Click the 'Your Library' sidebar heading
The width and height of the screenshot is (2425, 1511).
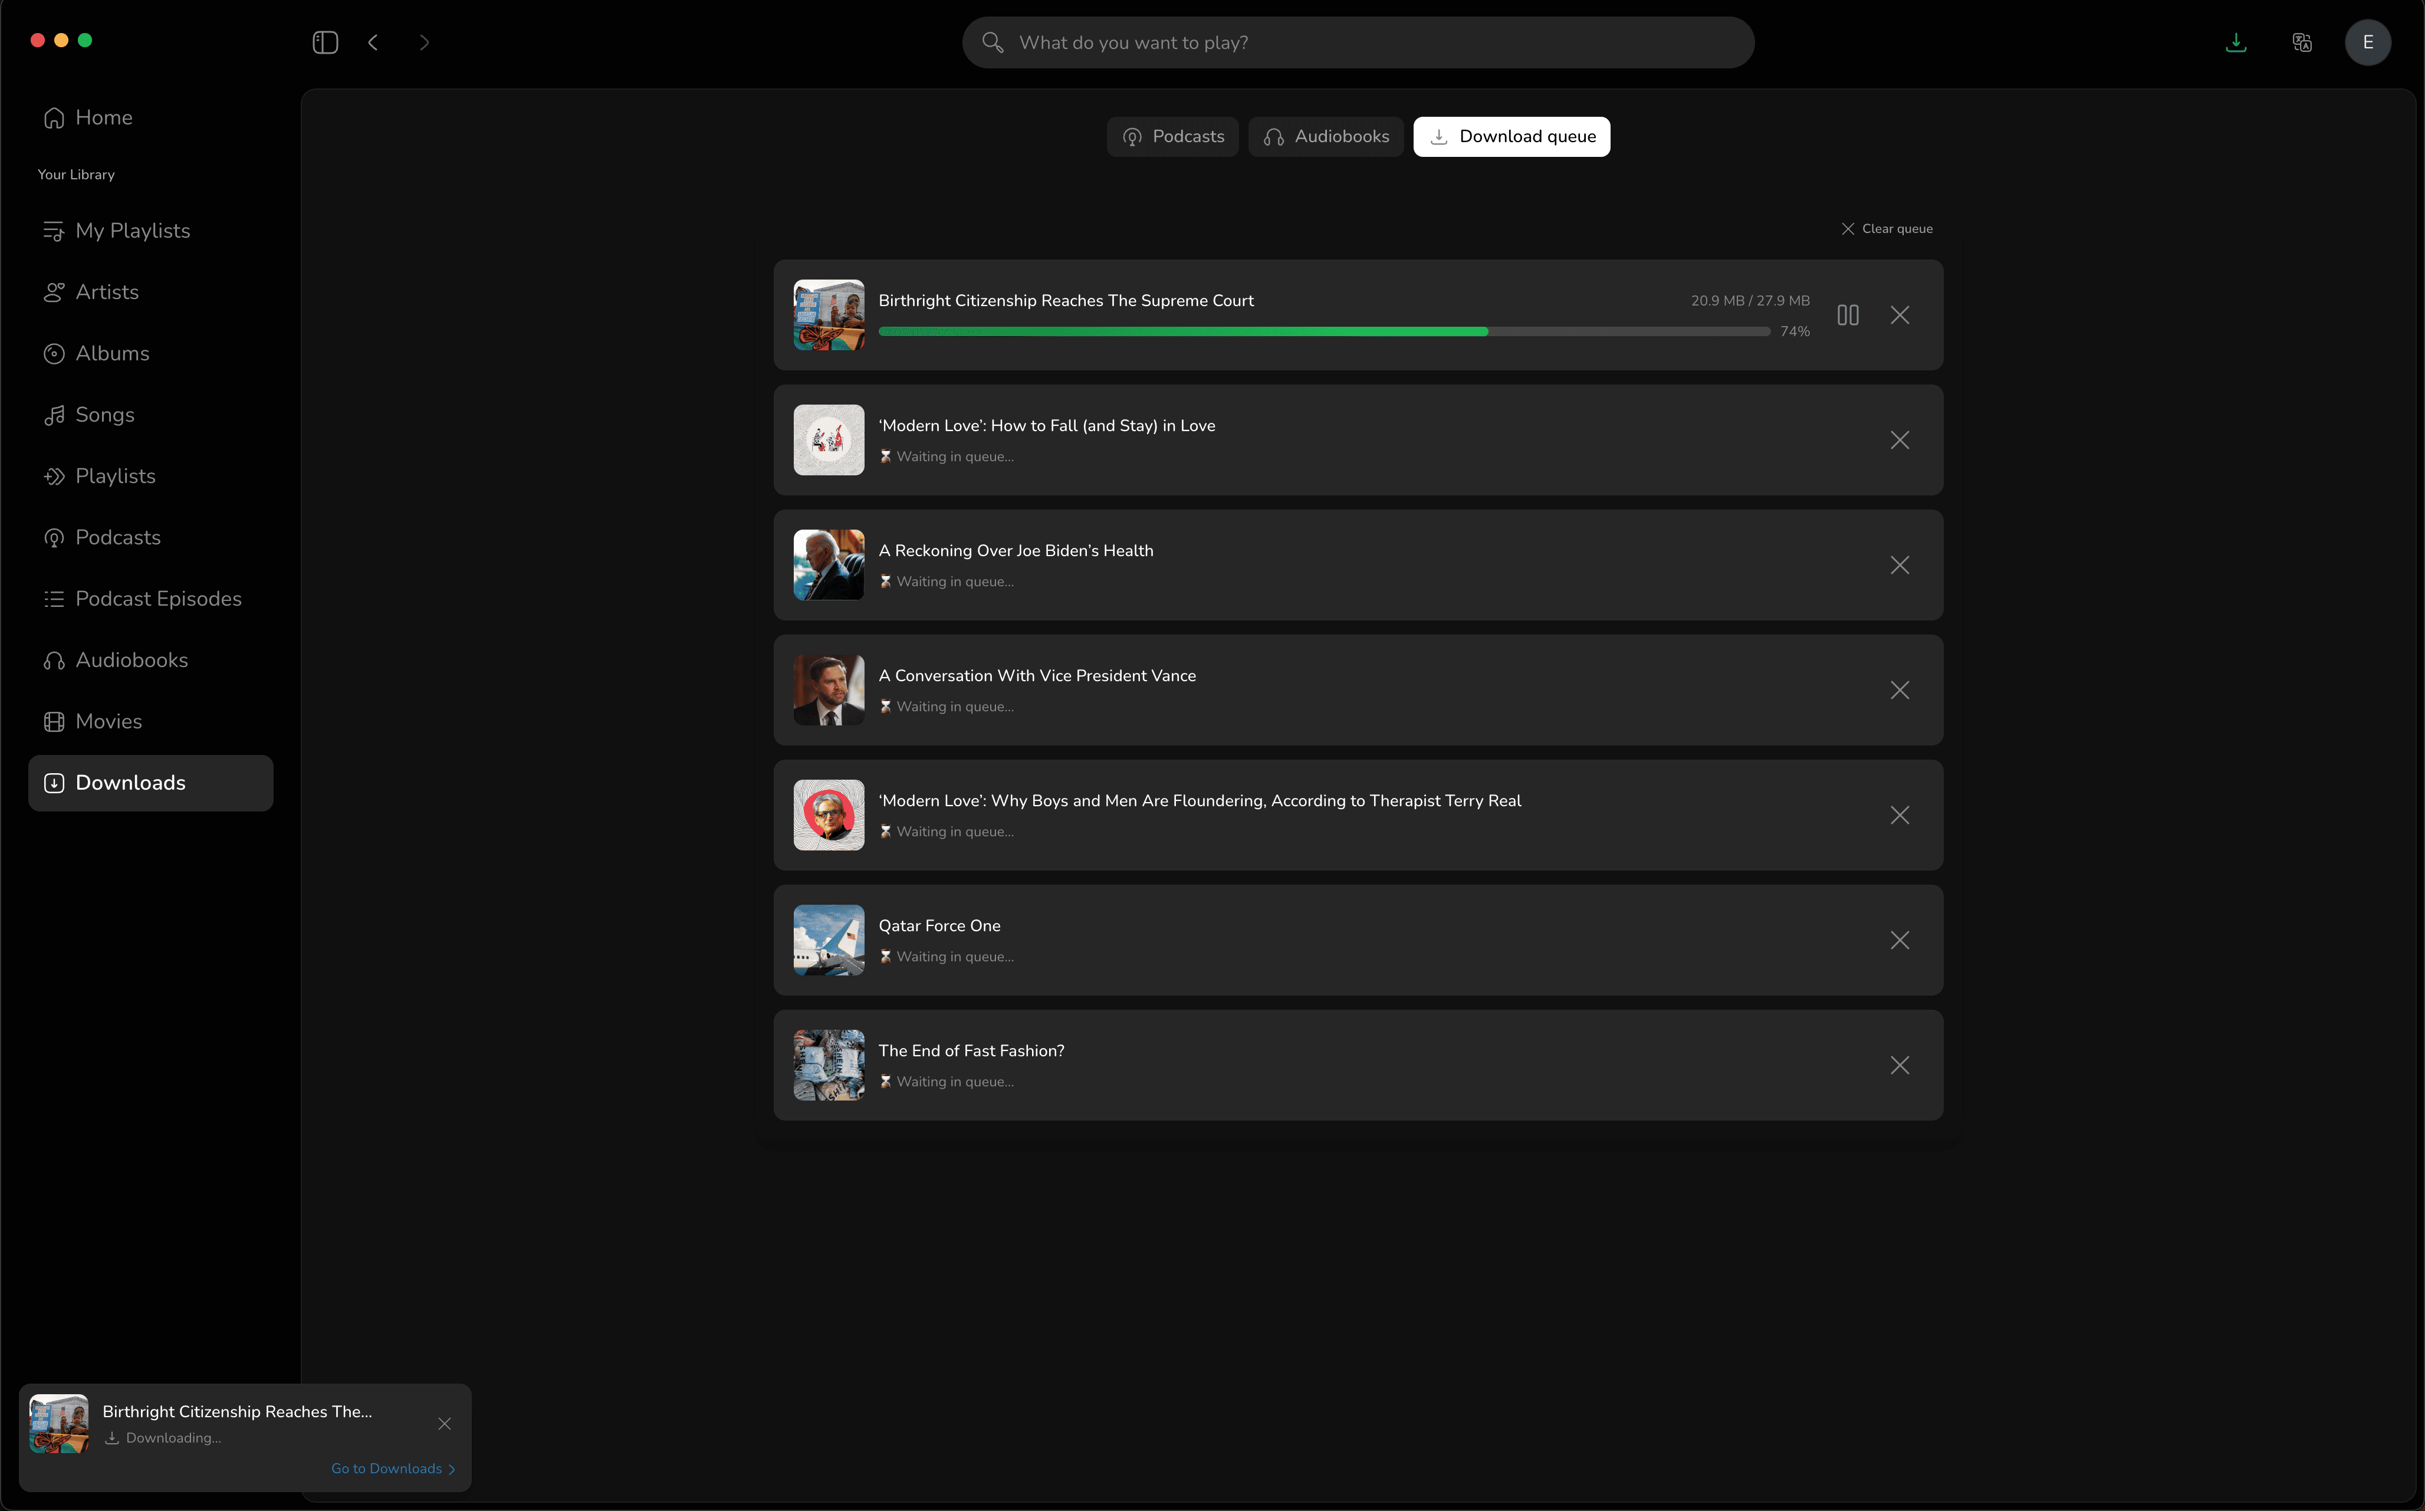click(x=76, y=174)
